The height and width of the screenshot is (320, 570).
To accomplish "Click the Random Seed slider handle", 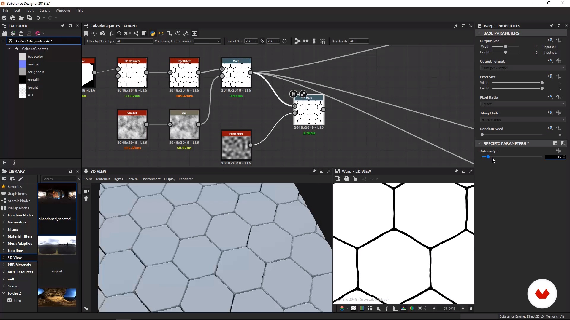I will (x=482, y=135).
